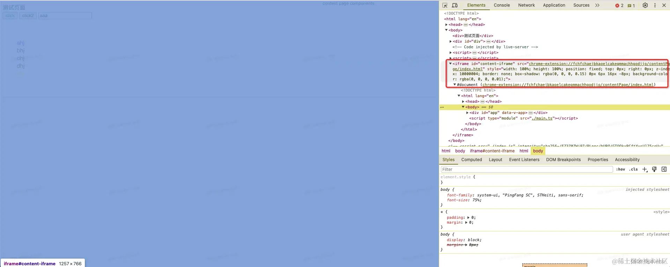Expand the padding shorthand triangle
Image resolution: width=670 pixels, height=267 pixels.
(468, 218)
